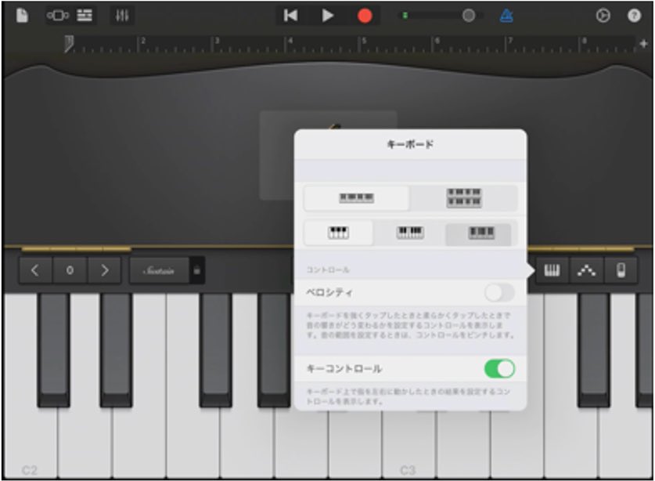Lock the sustain with the lock icon
This screenshot has height=481, width=655.
pyautogui.click(x=196, y=270)
